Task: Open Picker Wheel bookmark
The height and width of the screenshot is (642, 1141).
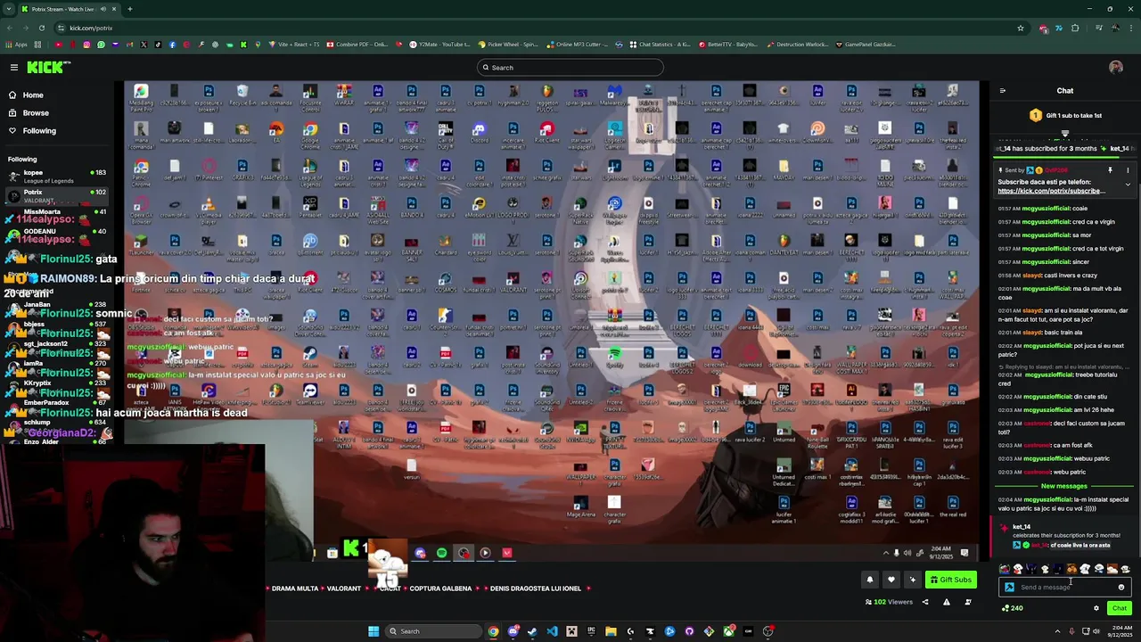Action: tap(509, 45)
